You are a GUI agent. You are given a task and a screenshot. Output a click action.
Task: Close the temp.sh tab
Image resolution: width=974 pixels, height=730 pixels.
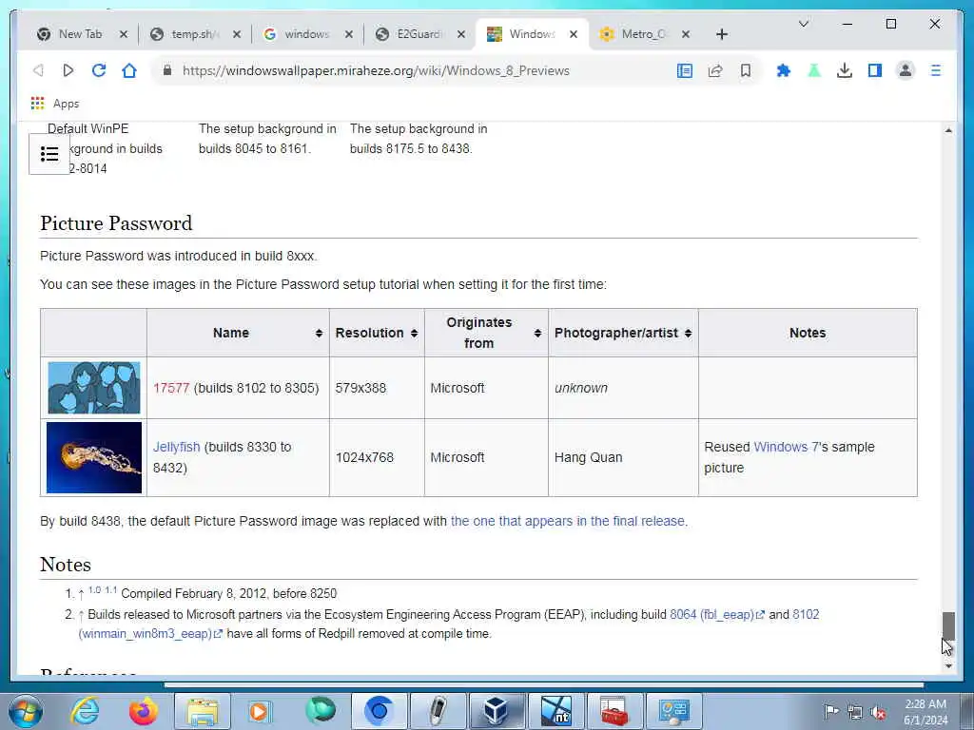click(x=237, y=34)
